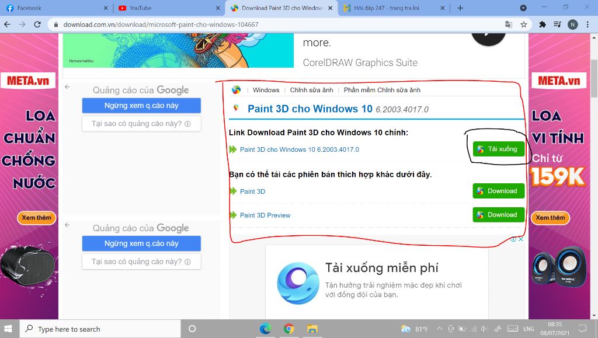This screenshot has width=598, height=338.
Task: Click the left Xem thêm ad button
Action: pos(37,218)
